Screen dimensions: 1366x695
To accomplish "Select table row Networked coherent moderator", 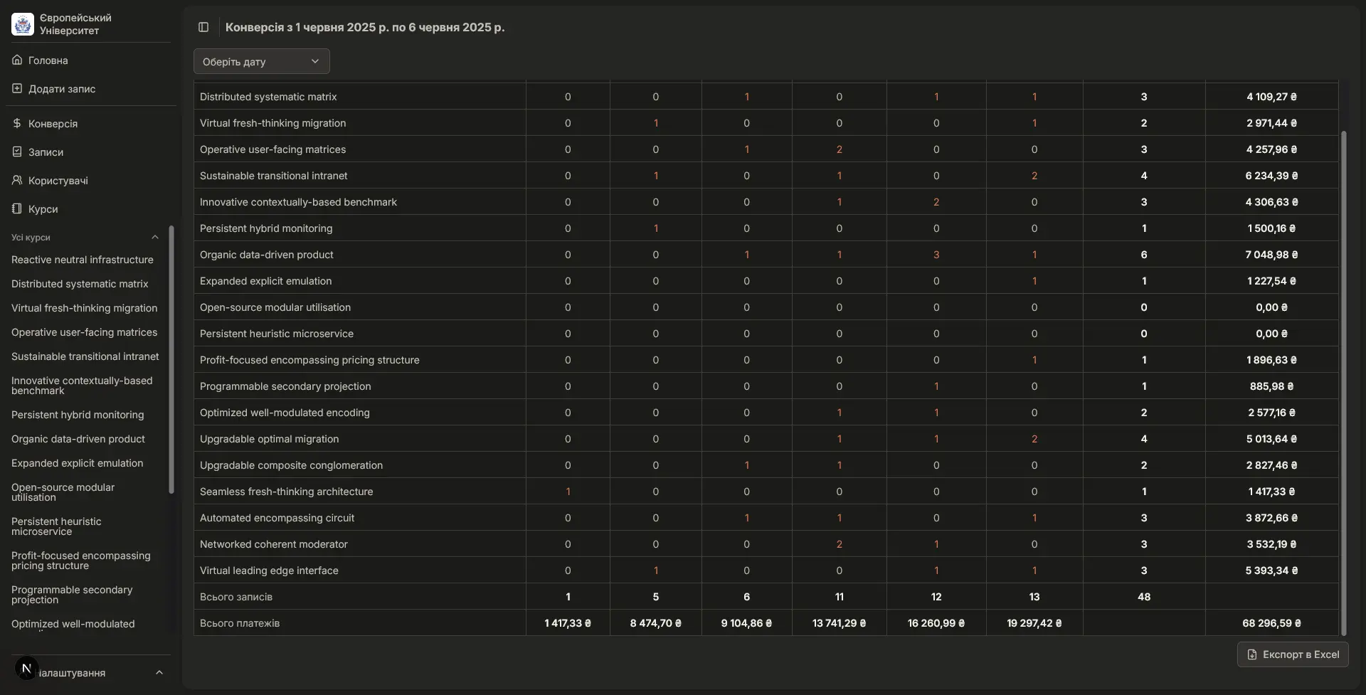I will pyautogui.click(x=766, y=544).
